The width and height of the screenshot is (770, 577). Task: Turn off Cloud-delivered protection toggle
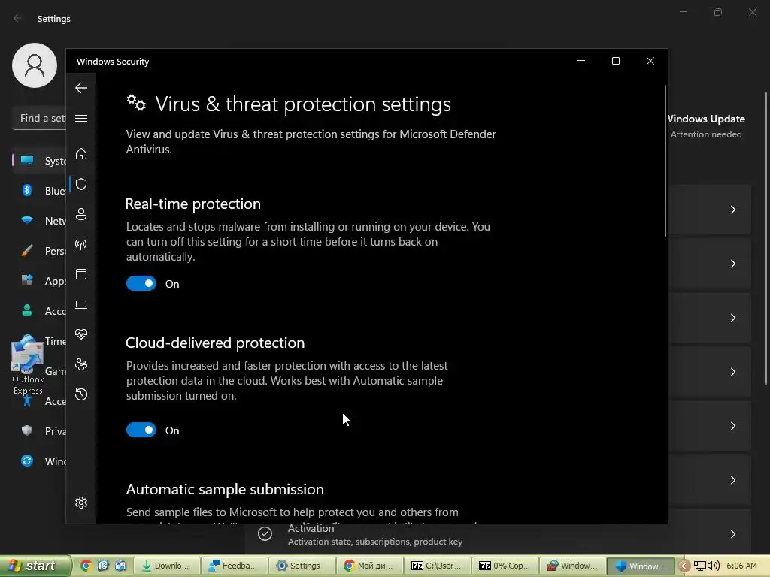(141, 430)
